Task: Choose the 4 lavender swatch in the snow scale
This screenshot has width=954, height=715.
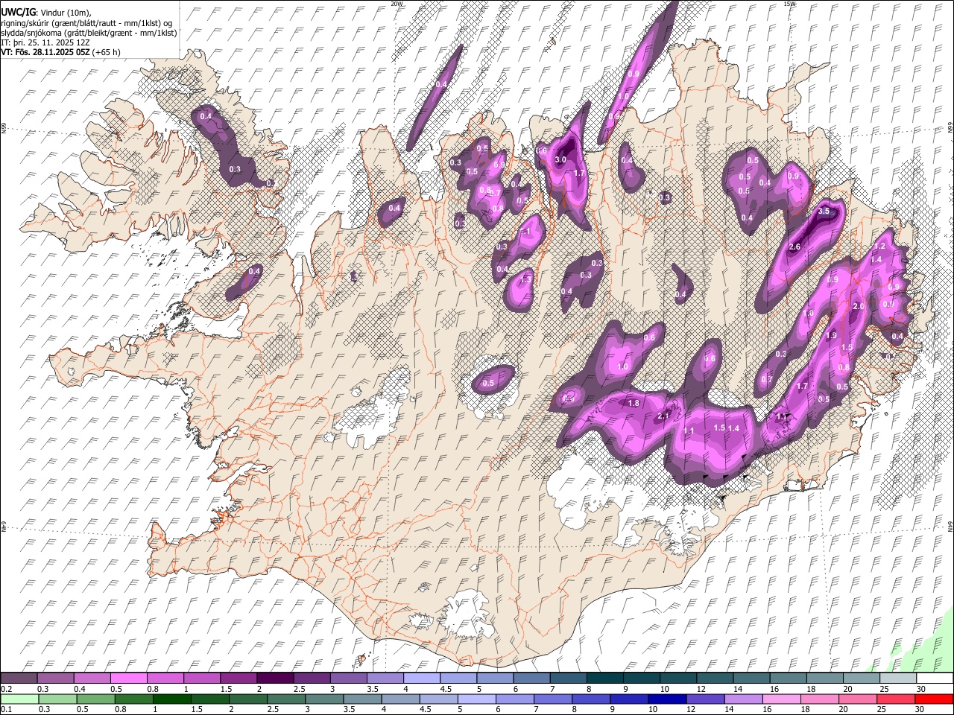Action: pos(422,678)
